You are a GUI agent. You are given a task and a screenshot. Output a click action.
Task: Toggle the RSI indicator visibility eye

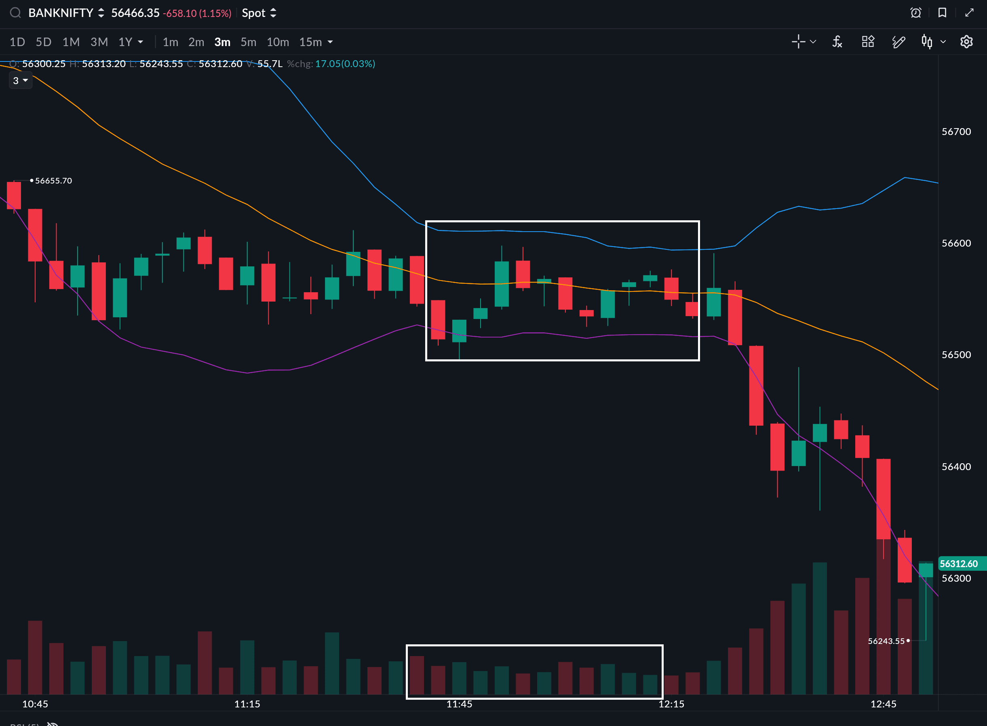click(53, 723)
